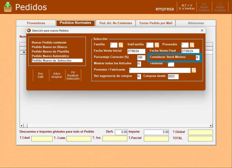232x168 pixels.
Task: Open the Ped. Art. No Existentes tab
Action: [116, 23]
